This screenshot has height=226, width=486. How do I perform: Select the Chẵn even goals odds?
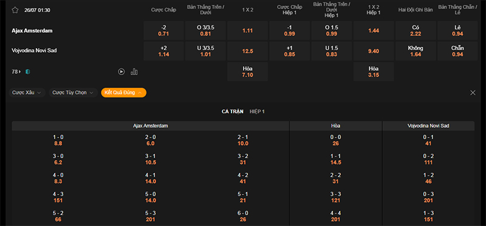coord(457,52)
